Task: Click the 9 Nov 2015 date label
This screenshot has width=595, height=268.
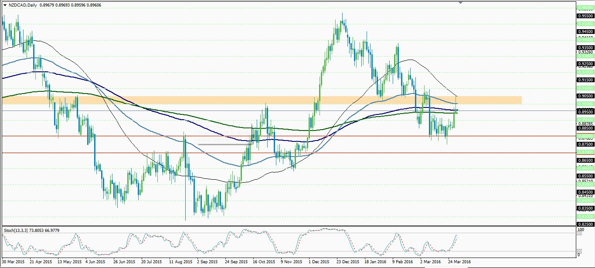Action: (x=291, y=262)
